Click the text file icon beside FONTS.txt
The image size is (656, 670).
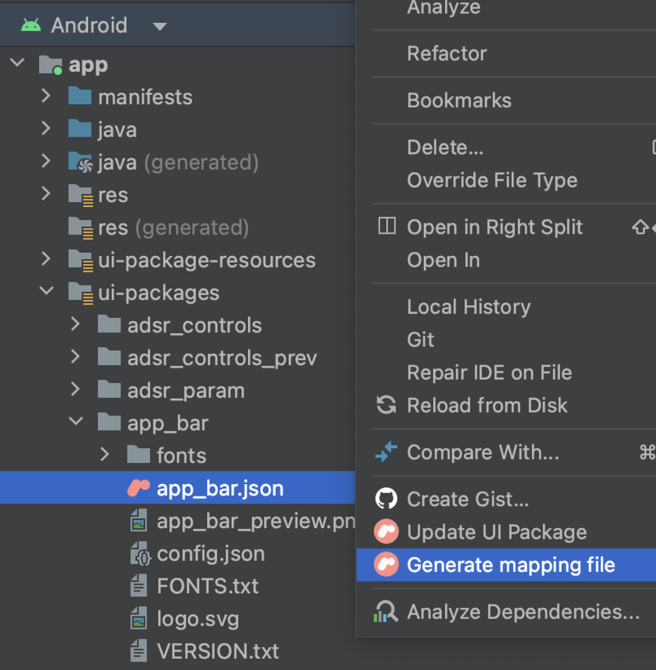(x=139, y=585)
